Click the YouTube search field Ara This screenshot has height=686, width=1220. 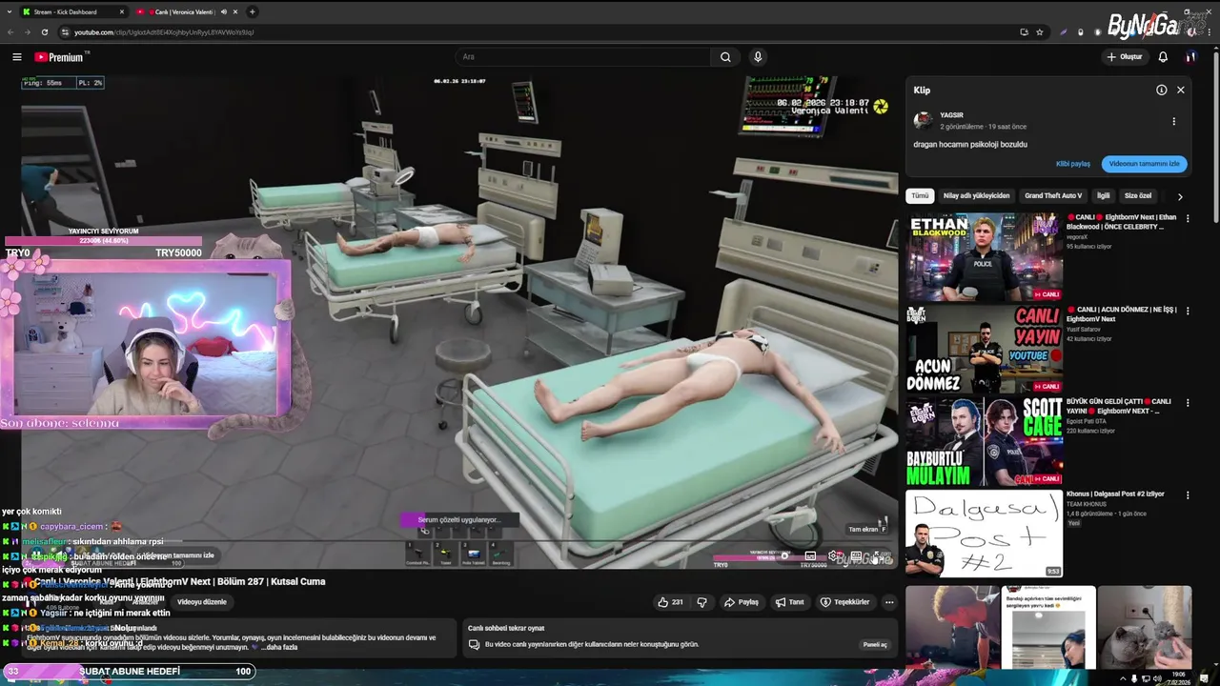(x=583, y=57)
